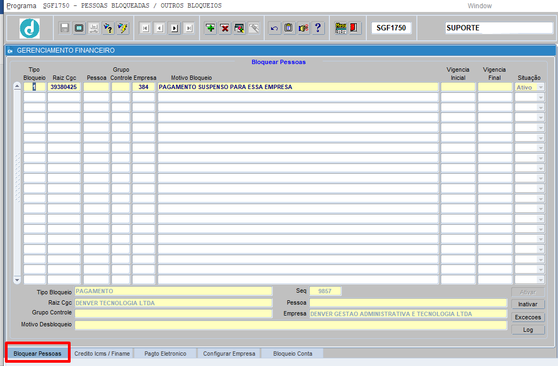Switch to Credito Icms / Finame tab
The width and height of the screenshot is (558, 366).
click(102, 354)
